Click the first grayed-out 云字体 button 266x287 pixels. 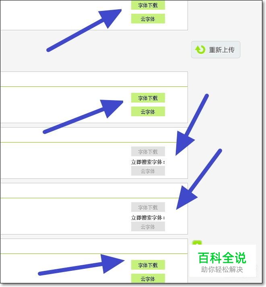click(x=148, y=171)
